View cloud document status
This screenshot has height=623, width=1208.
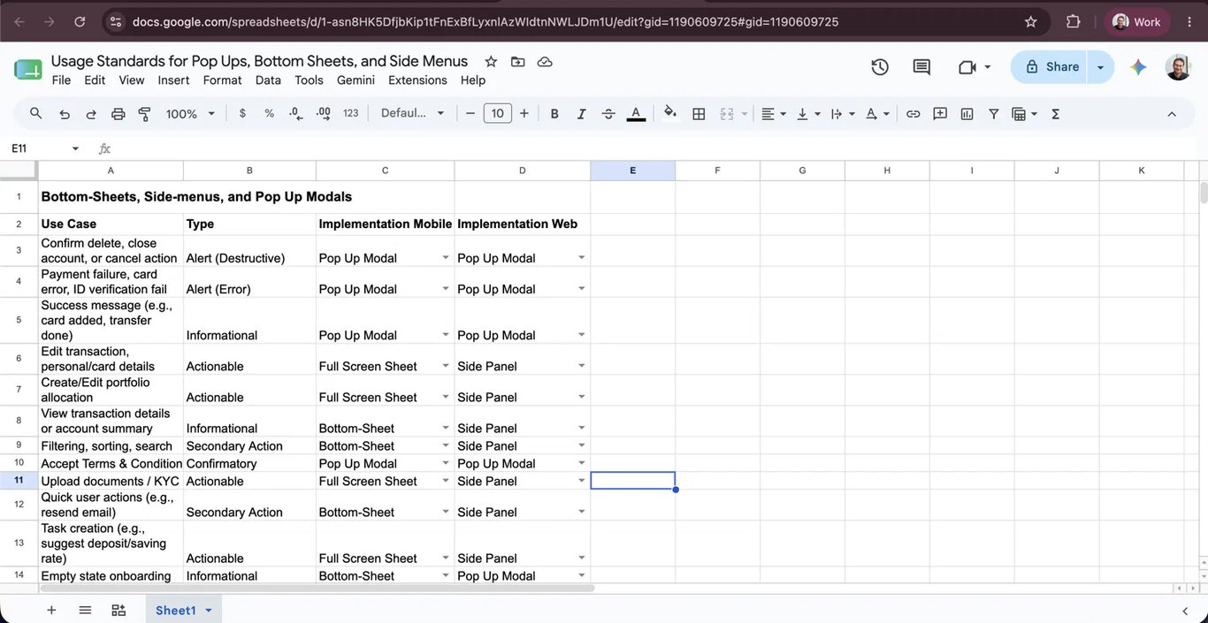click(x=545, y=61)
